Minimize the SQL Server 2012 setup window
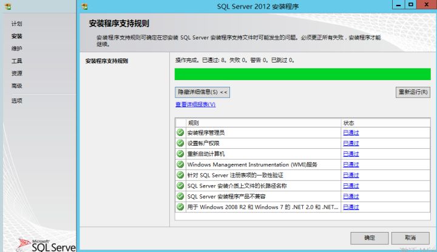437x252 pixels. click(398, 5)
